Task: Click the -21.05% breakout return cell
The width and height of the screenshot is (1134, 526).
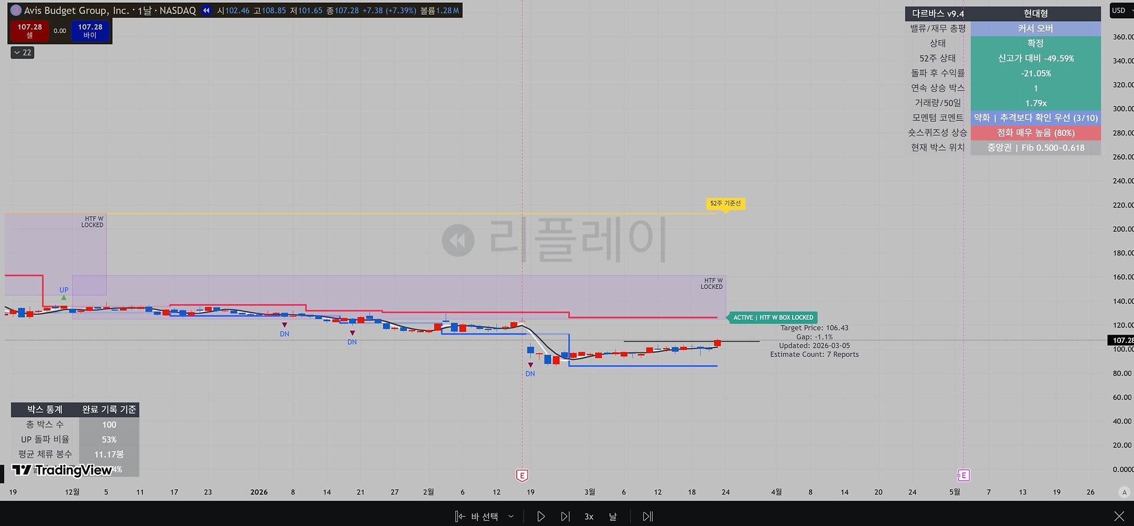Action: (x=1035, y=73)
